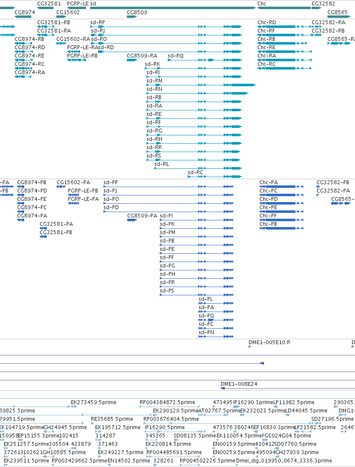Click polypeptide Chc-PB
The width and height of the screenshot is (355, 467).
click(x=281, y=228)
